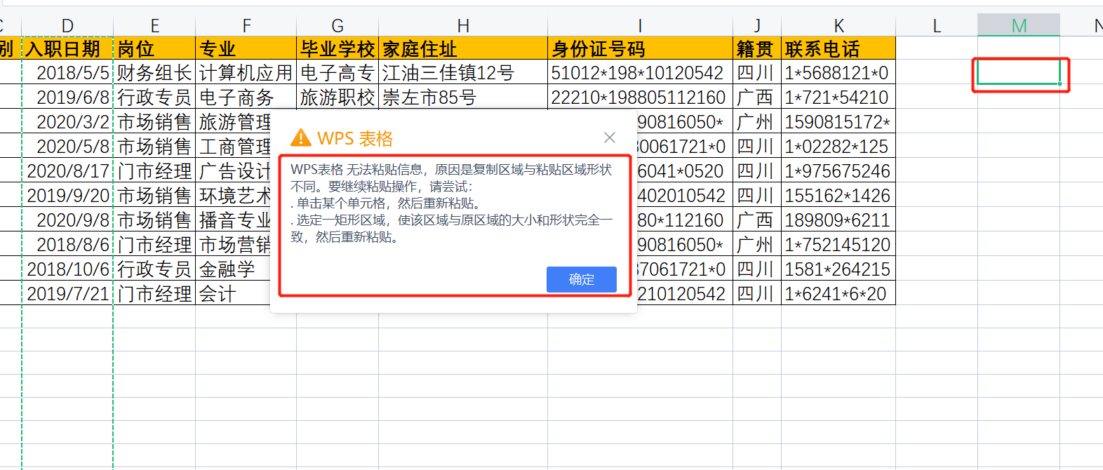Click the 家庭住址 header cell
The width and height of the screenshot is (1103, 470).
[463, 48]
